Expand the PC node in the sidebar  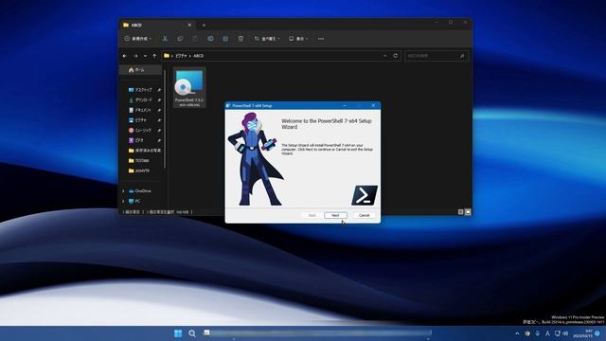[123, 201]
